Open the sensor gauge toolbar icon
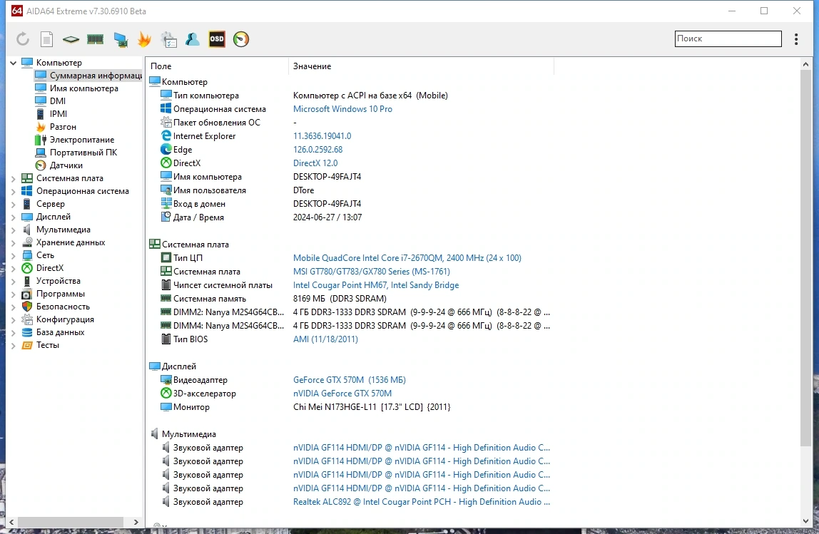The width and height of the screenshot is (819, 534). coord(241,39)
